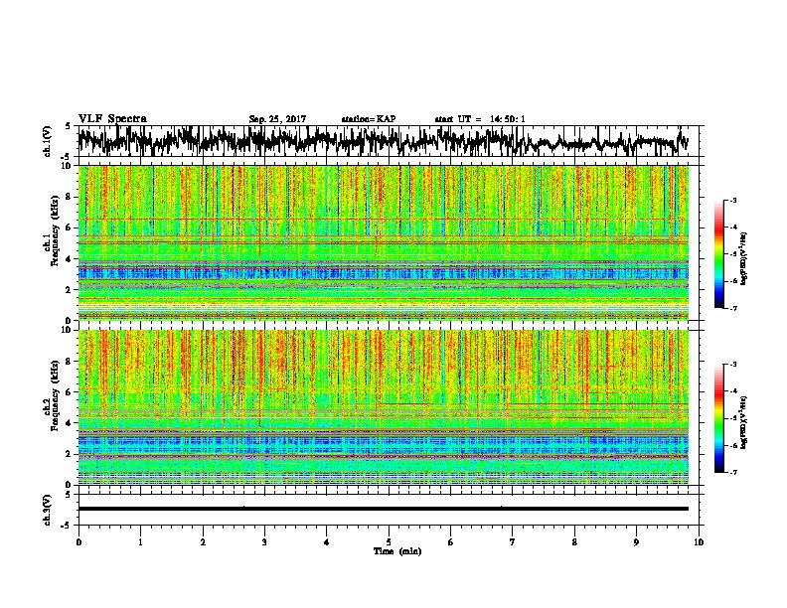The width and height of the screenshot is (787, 608).
Task: Click the time axis tick label "7"
Action: 513,542
